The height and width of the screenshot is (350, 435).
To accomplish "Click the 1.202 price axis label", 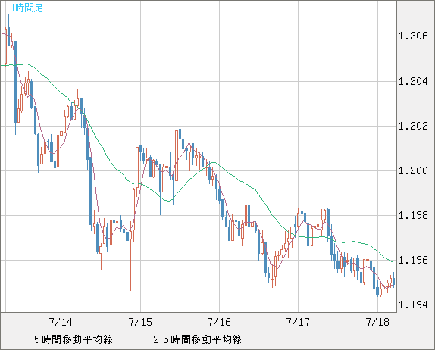I will tap(413, 127).
